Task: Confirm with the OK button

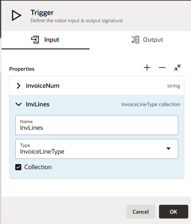Action: 173,212
